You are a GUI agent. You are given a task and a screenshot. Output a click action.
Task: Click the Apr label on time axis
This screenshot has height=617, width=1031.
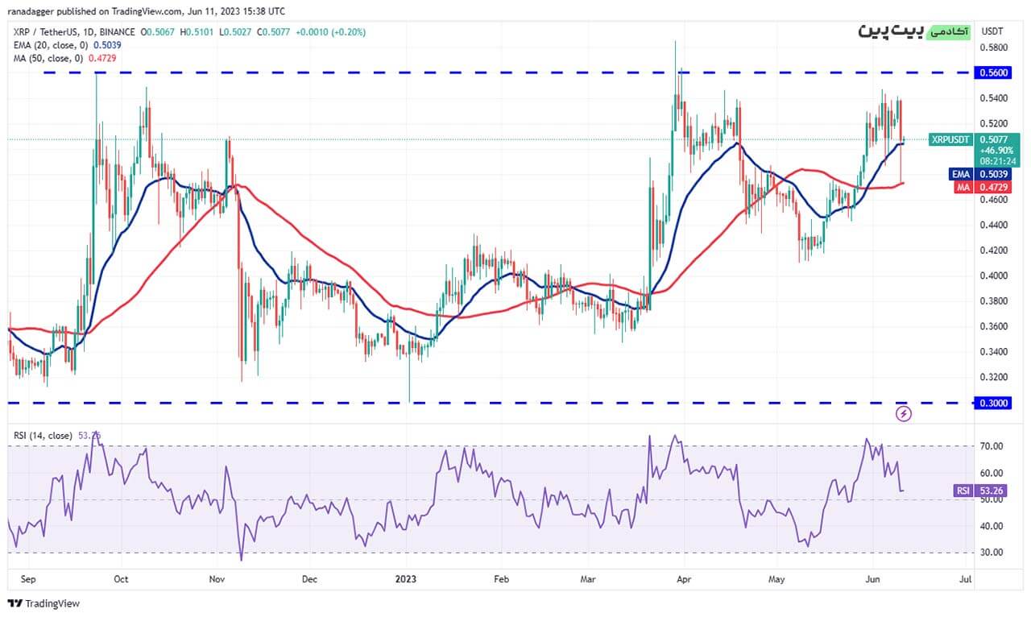click(x=683, y=578)
